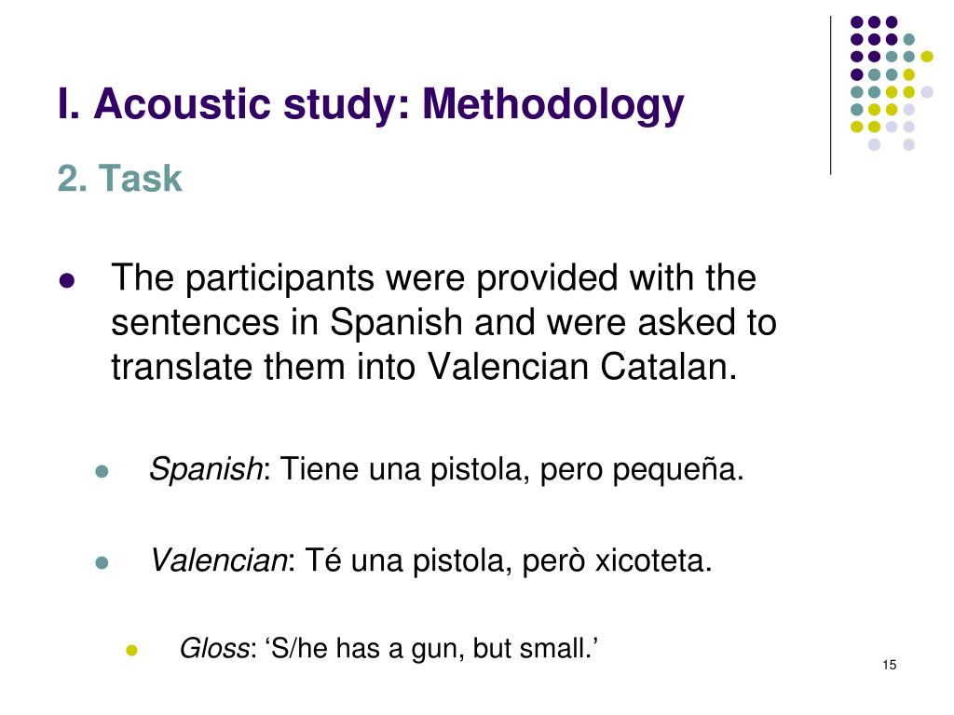The image size is (954, 715).
Task: Click the text 'Tiene una pistola, pero pequeña.'
Action: coord(511,470)
